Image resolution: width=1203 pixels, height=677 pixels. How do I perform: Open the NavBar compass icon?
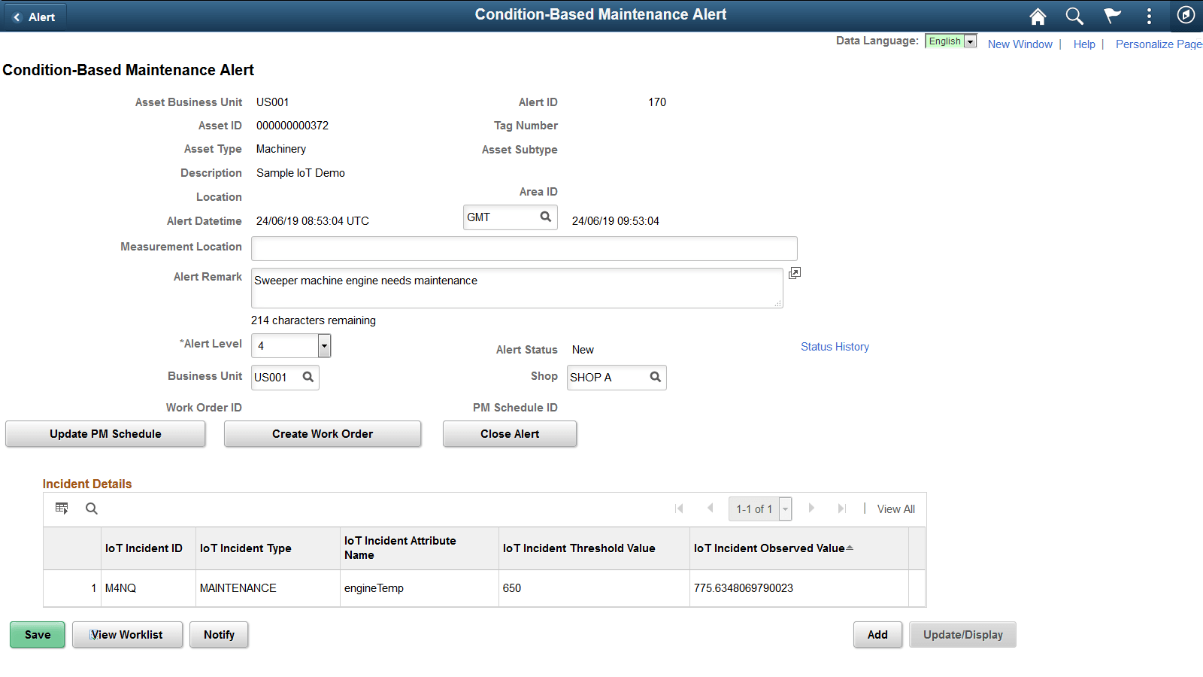1186,16
